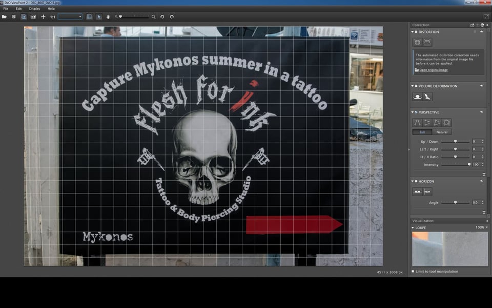492x308 pixels.
Task: Save the image with the disk icon
Action: tap(13, 16)
